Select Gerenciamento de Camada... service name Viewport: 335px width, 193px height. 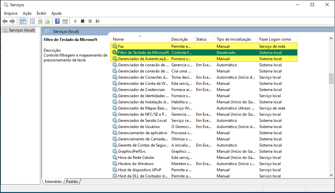pyautogui.click(x=143, y=139)
